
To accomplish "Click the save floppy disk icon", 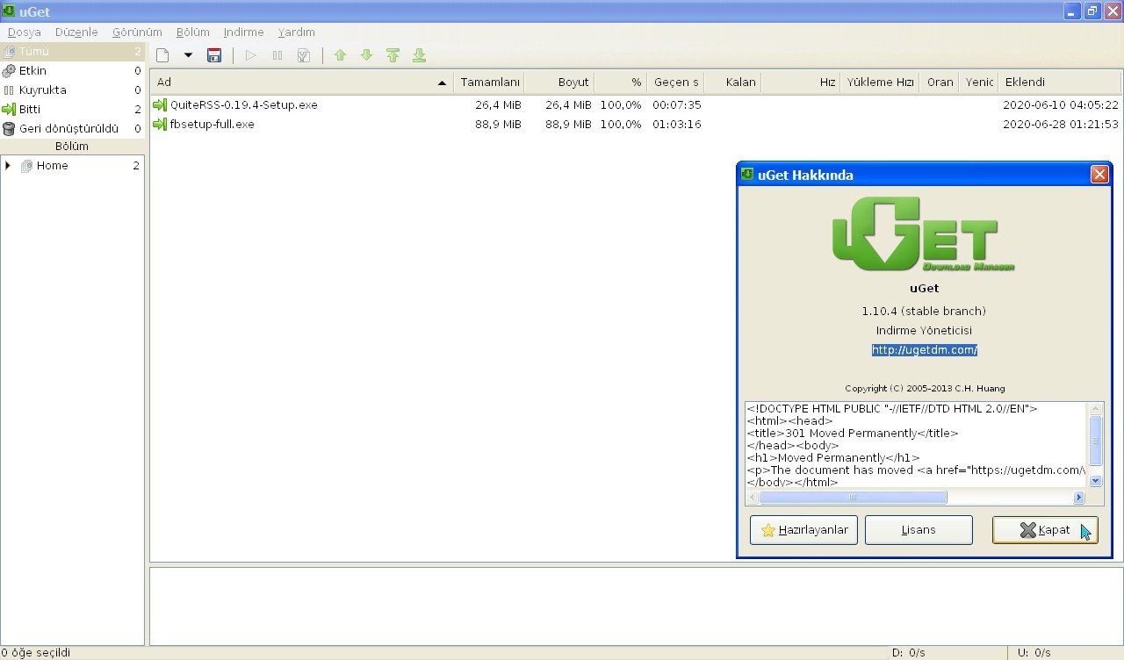I will point(214,55).
